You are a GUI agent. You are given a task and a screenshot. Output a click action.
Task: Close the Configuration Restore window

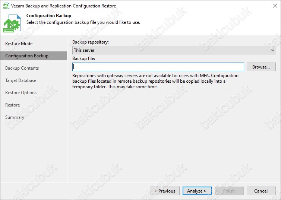pos(275,6)
